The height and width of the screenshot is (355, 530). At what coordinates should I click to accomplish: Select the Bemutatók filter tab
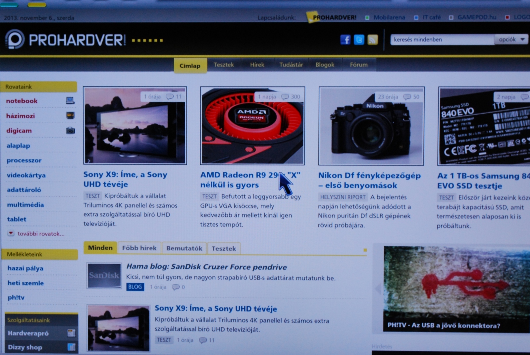[184, 248]
